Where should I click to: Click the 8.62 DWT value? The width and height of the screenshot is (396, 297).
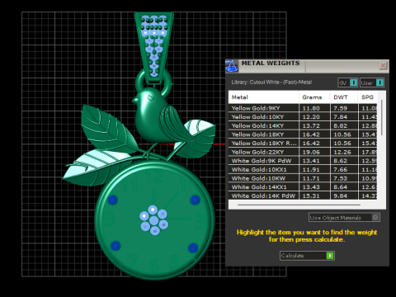(x=341, y=161)
